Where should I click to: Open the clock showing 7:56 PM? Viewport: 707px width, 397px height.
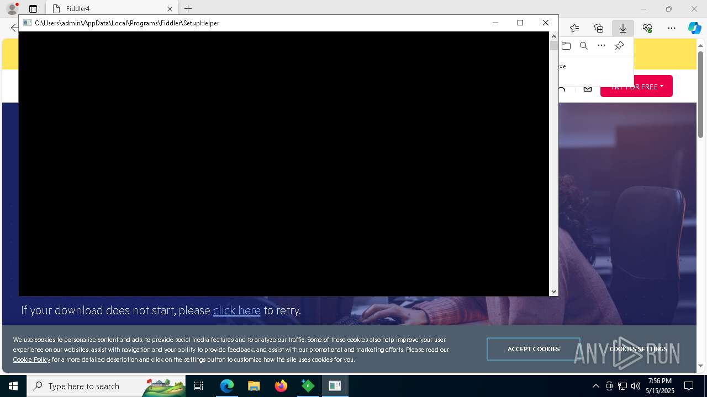coord(660,386)
